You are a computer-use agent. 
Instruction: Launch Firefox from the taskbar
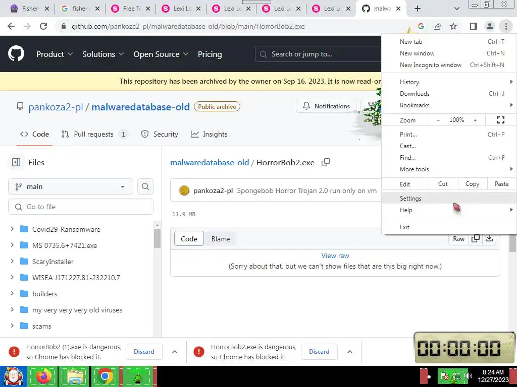pos(44,376)
